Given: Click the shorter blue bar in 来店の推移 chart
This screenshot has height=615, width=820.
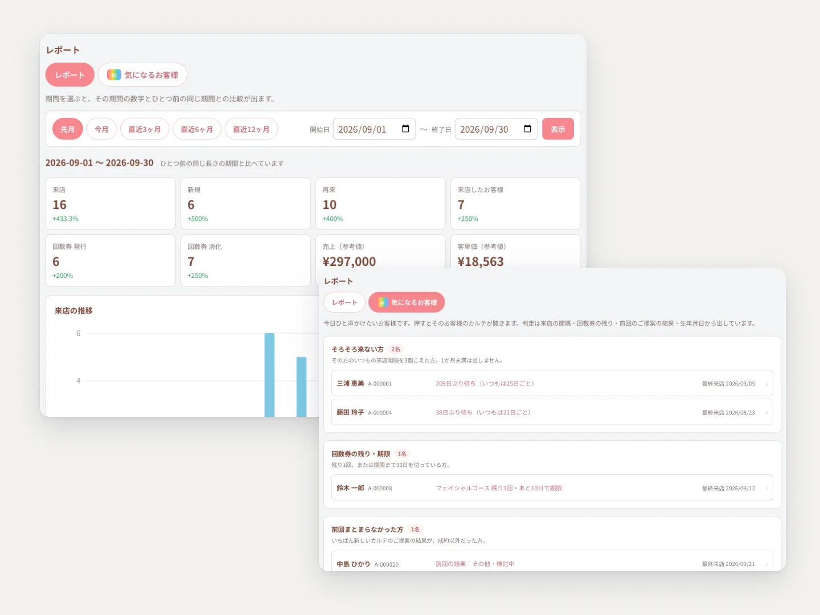Looking at the screenshot, I should pyautogui.click(x=301, y=387).
